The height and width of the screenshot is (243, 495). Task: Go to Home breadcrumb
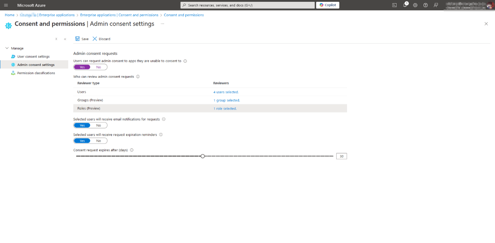(9, 15)
